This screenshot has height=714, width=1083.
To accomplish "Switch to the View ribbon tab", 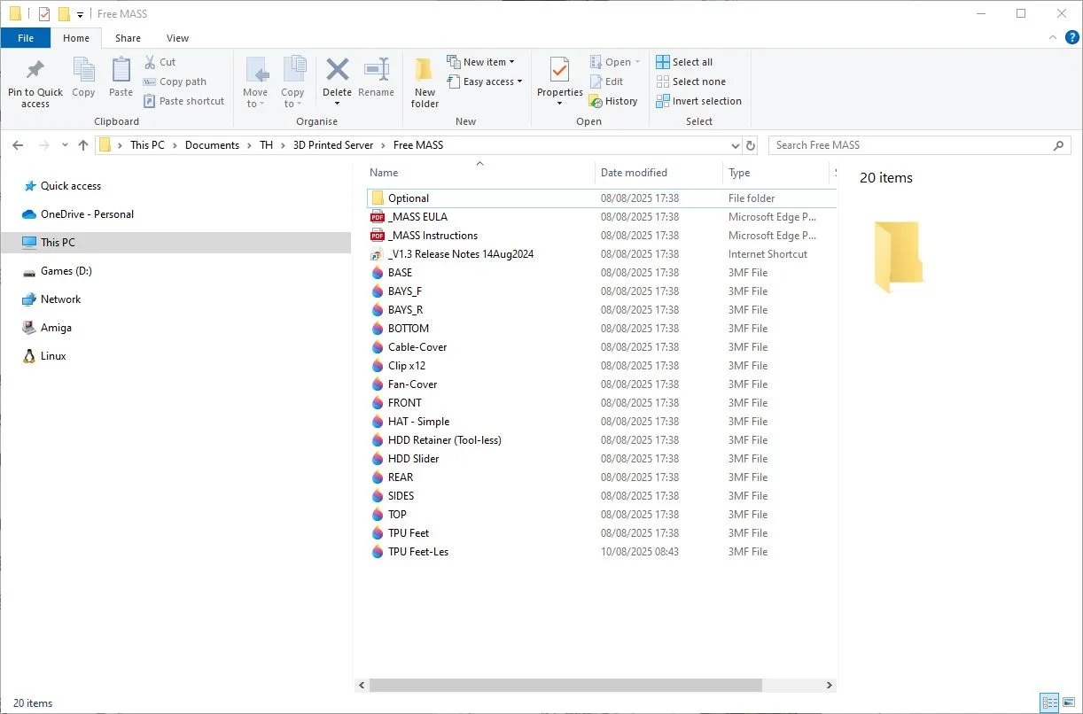I will pyautogui.click(x=177, y=38).
